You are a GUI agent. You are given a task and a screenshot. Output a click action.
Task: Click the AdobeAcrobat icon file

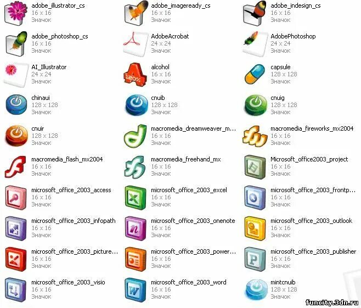pyautogui.click(x=136, y=44)
